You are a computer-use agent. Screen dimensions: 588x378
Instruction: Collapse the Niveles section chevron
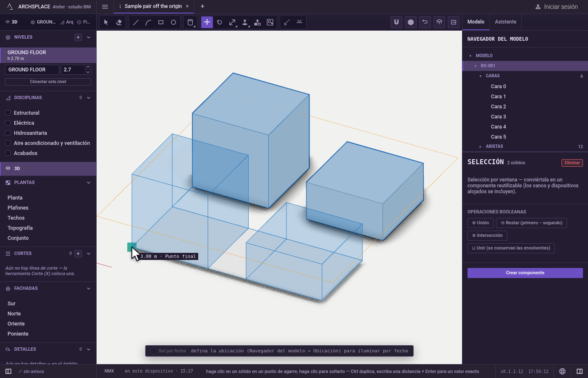click(x=89, y=37)
